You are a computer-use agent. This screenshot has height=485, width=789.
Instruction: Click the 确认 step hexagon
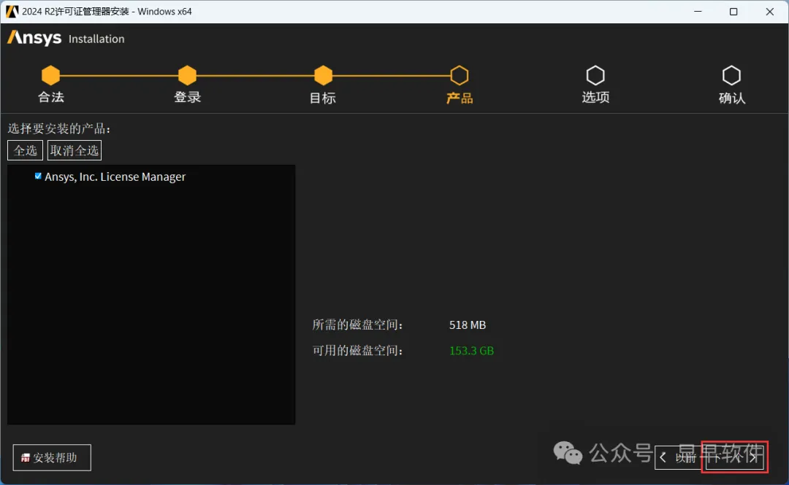click(731, 75)
